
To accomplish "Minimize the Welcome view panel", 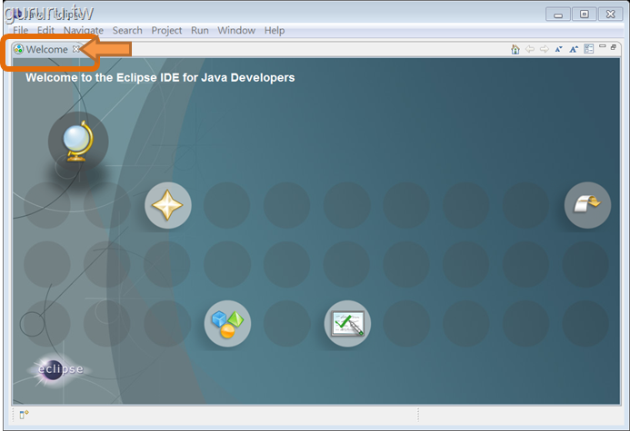I will click(603, 46).
